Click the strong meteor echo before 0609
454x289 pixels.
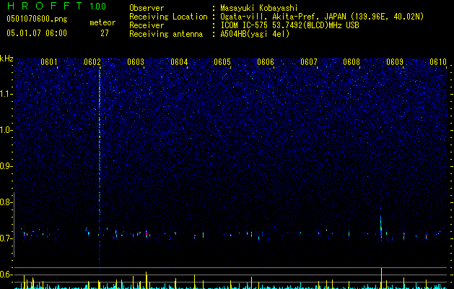(x=381, y=228)
